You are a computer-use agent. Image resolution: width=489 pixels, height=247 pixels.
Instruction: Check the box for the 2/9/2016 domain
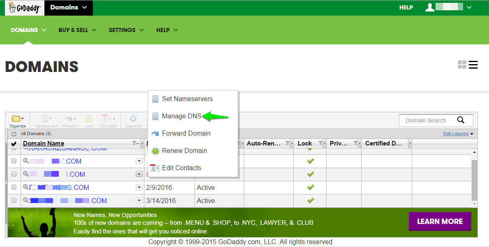(x=14, y=187)
